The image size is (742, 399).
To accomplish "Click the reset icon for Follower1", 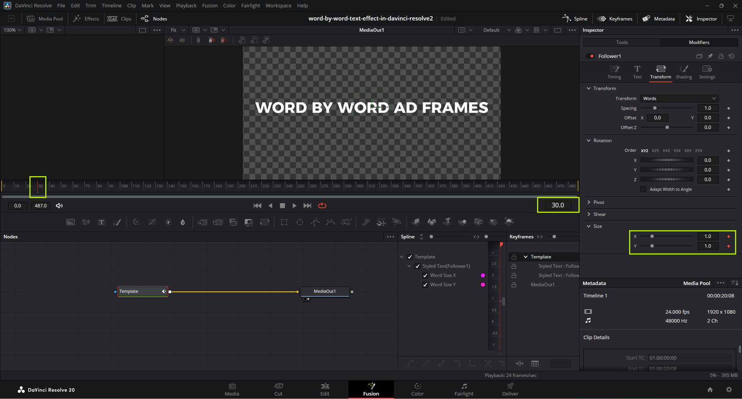I will (x=732, y=56).
